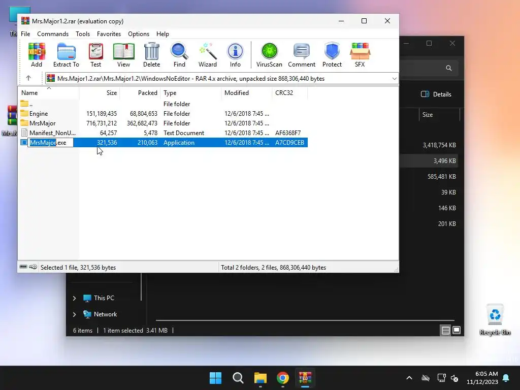Go up one level with the arrow
Viewport: 520px width, 390px height.
[28, 78]
